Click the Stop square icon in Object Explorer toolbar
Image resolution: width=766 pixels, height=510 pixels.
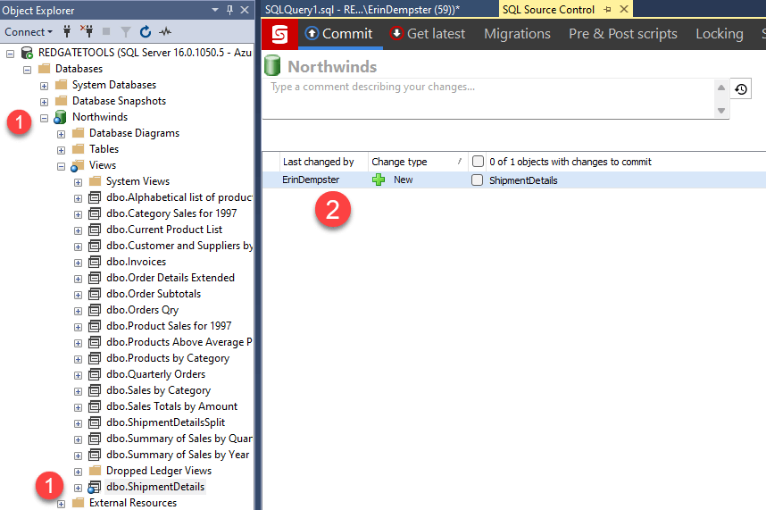pos(106,32)
